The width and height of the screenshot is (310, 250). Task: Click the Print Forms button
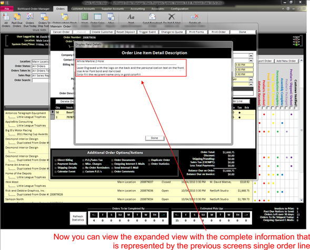[x=196, y=32]
